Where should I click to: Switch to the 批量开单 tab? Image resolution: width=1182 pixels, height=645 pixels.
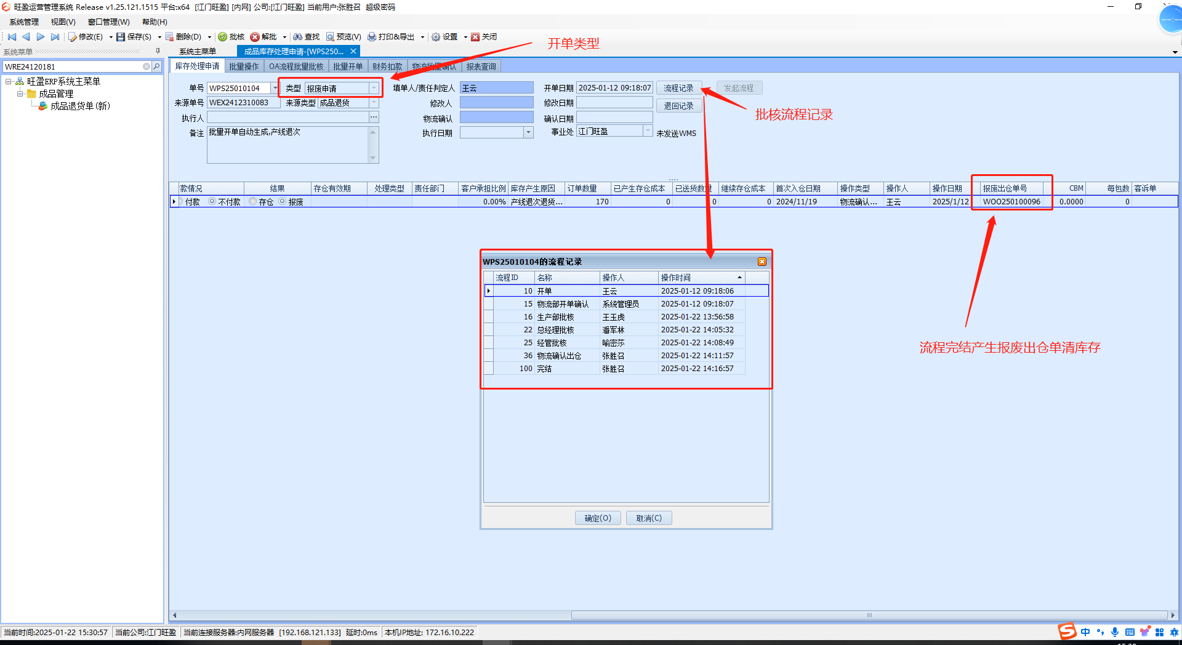point(348,66)
